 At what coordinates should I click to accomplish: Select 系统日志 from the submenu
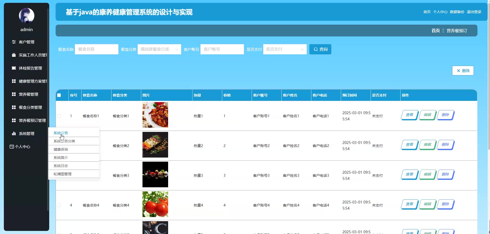74,166
